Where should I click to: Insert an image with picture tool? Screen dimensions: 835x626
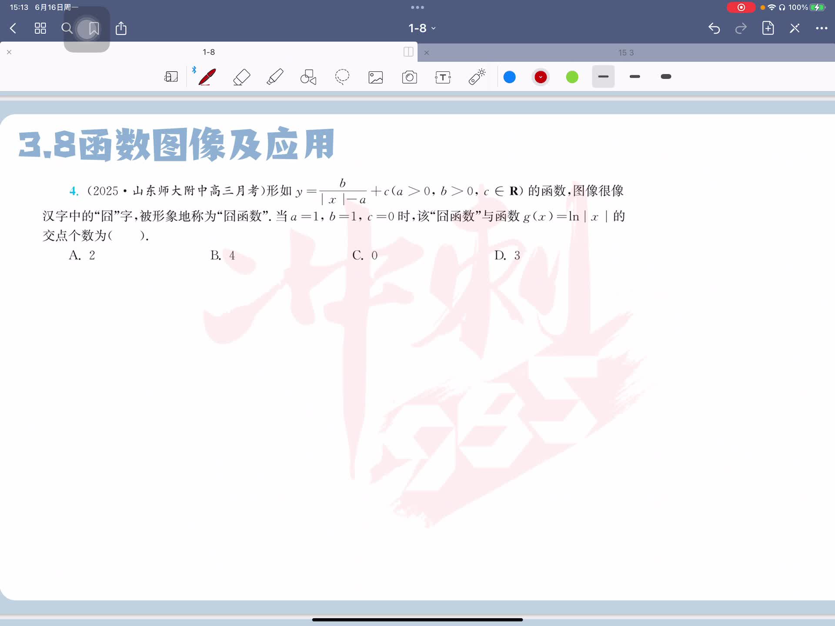tap(375, 77)
